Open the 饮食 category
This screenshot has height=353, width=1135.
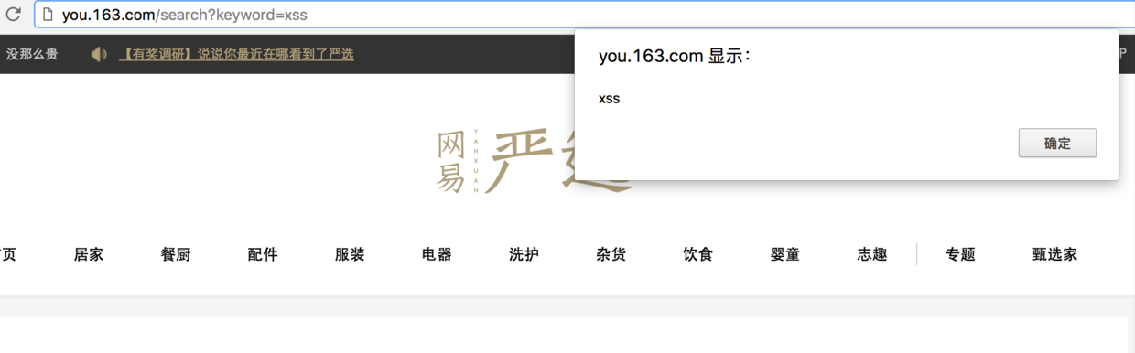(698, 254)
